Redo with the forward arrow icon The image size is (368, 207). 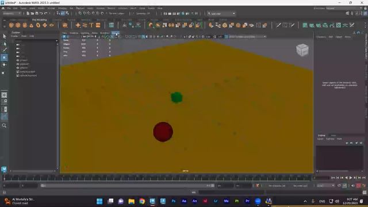tap(46, 13)
